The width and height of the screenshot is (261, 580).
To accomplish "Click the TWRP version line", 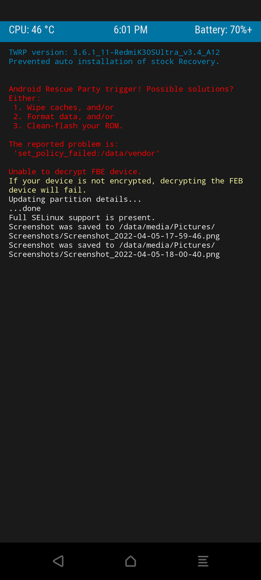I will point(114,53).
